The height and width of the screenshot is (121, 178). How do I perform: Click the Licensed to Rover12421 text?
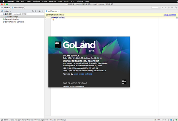[x=81, y=61]
